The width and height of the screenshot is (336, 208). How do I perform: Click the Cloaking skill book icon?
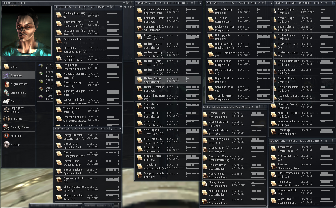pyautogui.click(x=59, y=15)
